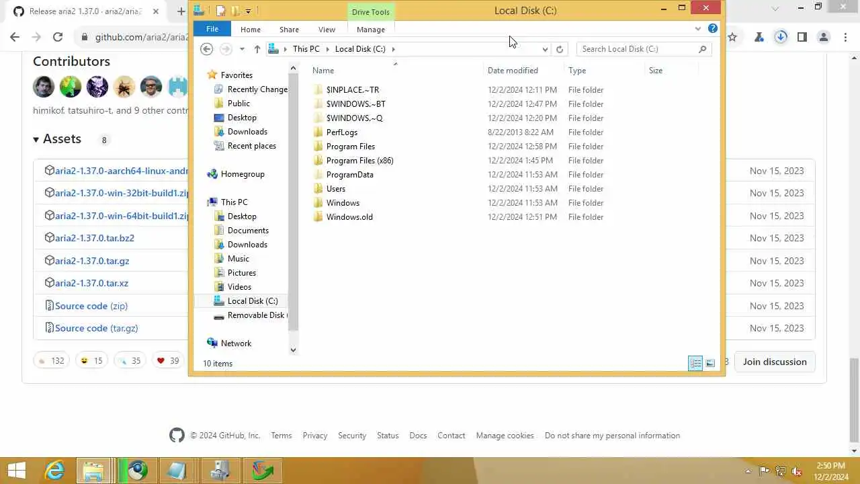Open Videos under This PC
Image resolution: width=860 pixels, height=484 pixels.
239,287
